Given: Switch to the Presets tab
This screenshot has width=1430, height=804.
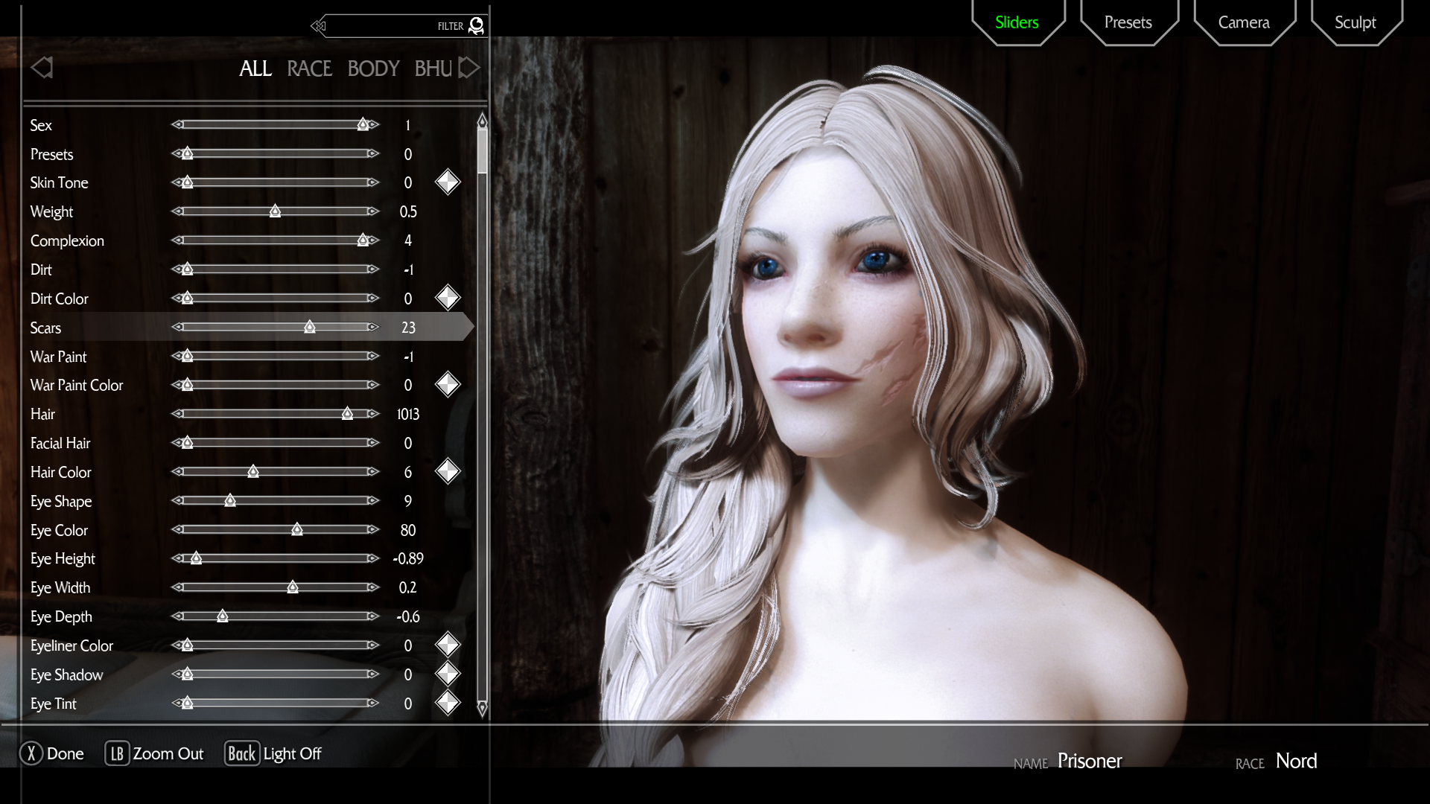Looking at the screenshot, I should (x=1128, y=22).
